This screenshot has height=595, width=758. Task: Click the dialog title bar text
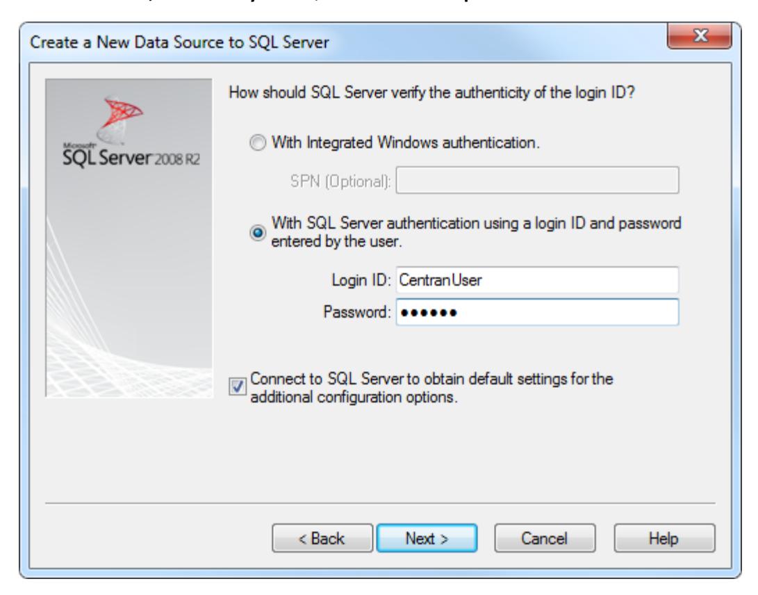click(x=179, y=42)
